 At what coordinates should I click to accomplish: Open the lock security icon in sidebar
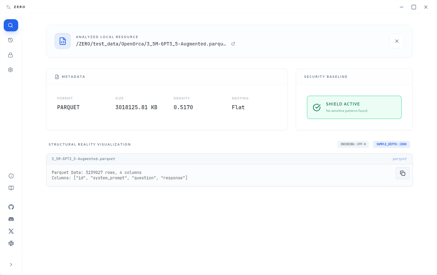tap(10, 55)
